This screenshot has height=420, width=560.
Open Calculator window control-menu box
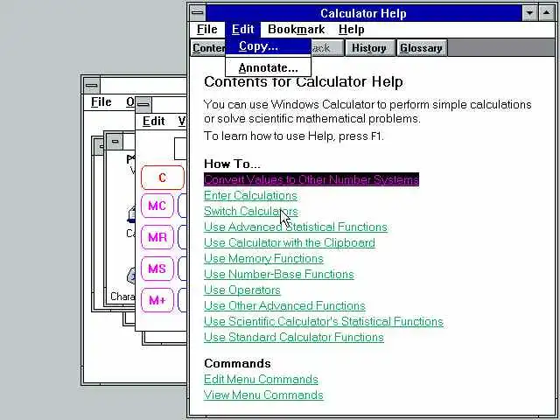(x=143, y=105)
